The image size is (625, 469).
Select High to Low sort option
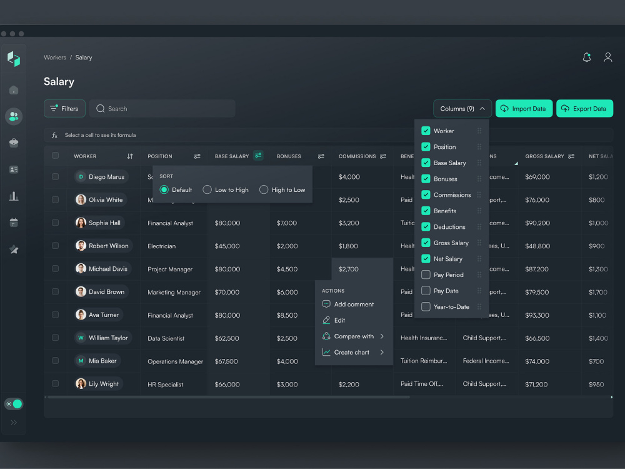264,190
